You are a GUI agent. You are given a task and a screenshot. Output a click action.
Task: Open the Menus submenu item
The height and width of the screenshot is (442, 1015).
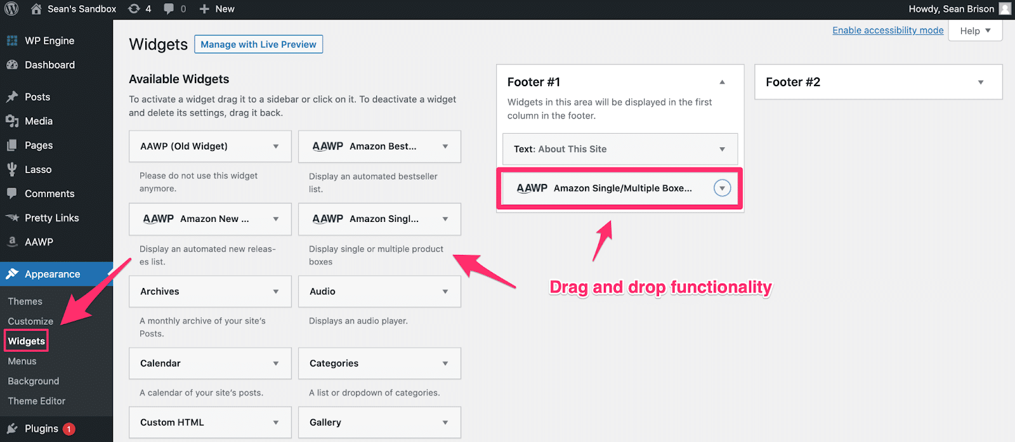(x=22, y=361)
